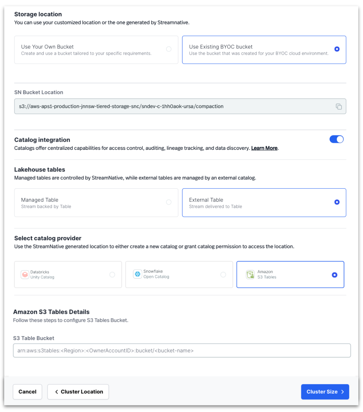Open the Learn More link
The image size is (363, 412).
click(x=264, y=148)
